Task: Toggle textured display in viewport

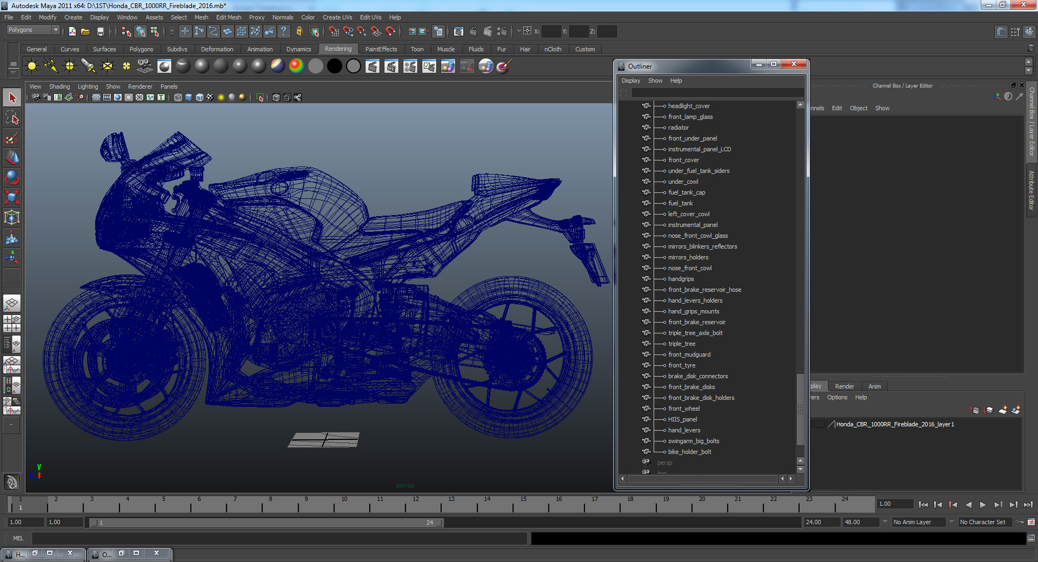Action: 210,97
